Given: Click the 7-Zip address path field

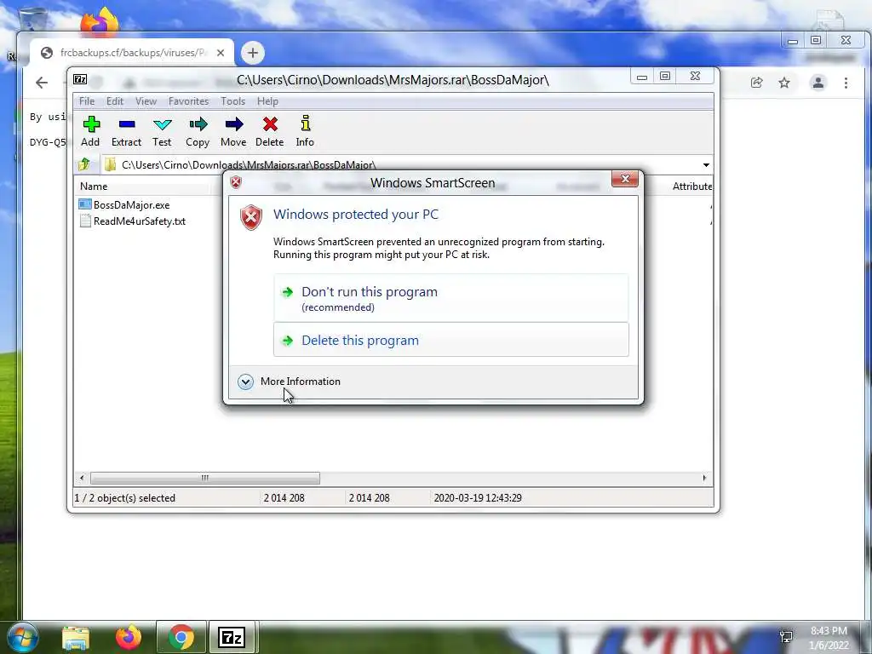Looking at the screenshot, I should [406, 165].
